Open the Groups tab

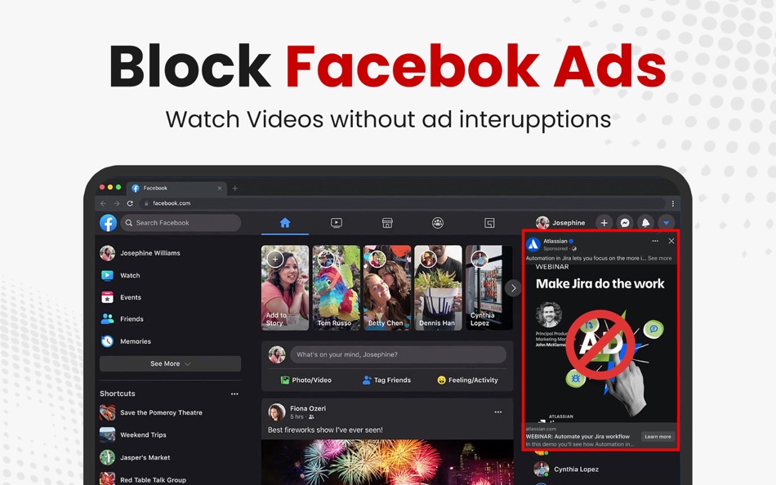[438, 223]
